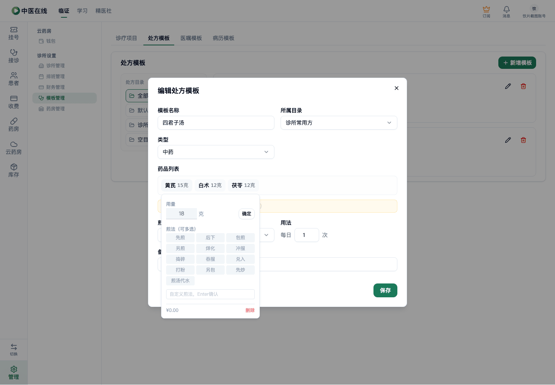
Task: Open 药房管理 in settings list
Action: [x=64, y=109]
